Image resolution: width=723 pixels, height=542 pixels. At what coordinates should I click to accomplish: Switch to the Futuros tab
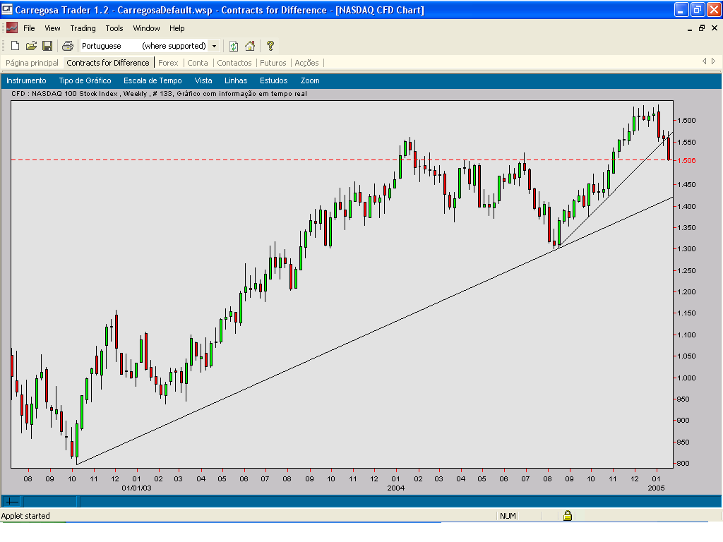pyautogui.click(x=273, y=63)
